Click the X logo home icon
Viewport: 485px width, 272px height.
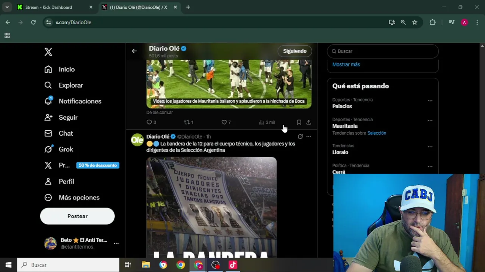pos(48,52)
